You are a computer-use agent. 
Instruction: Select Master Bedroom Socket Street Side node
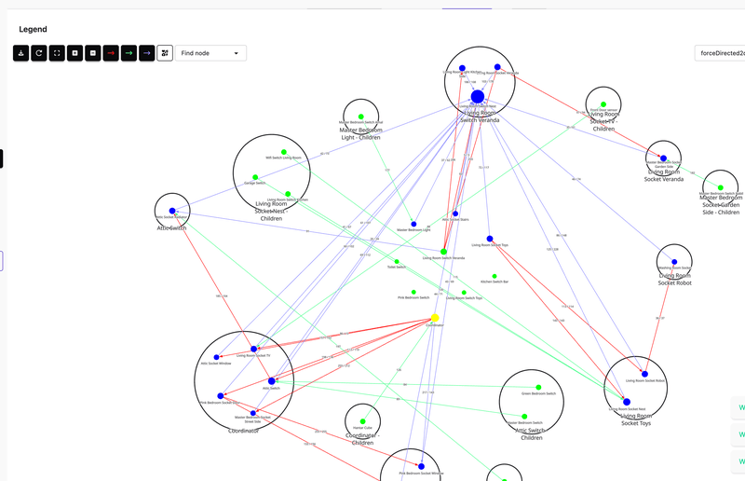tap(252, 413)
